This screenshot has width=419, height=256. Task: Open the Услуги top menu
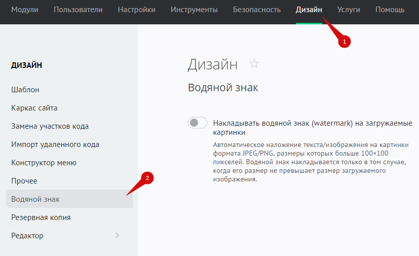[349, 10]
